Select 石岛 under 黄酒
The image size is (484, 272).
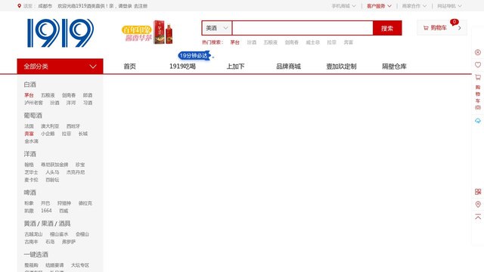pos(50,242)
